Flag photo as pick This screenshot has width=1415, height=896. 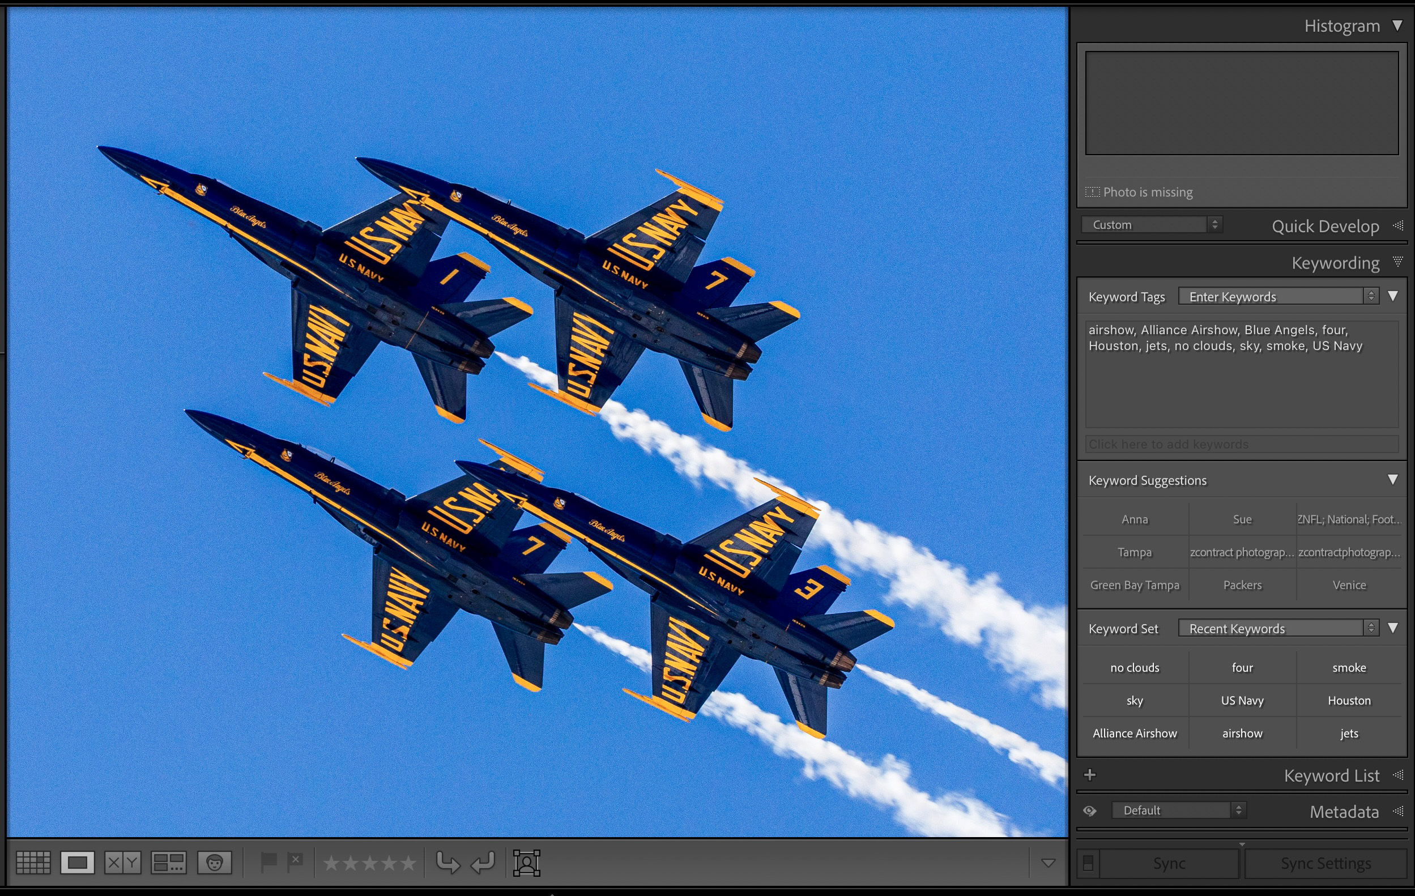[x=268, y=863]
